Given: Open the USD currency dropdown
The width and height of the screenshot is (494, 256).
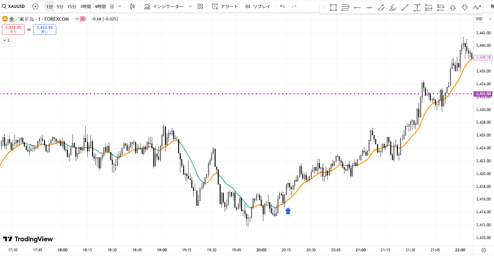Looking at the screenshot, I should 483,19.
